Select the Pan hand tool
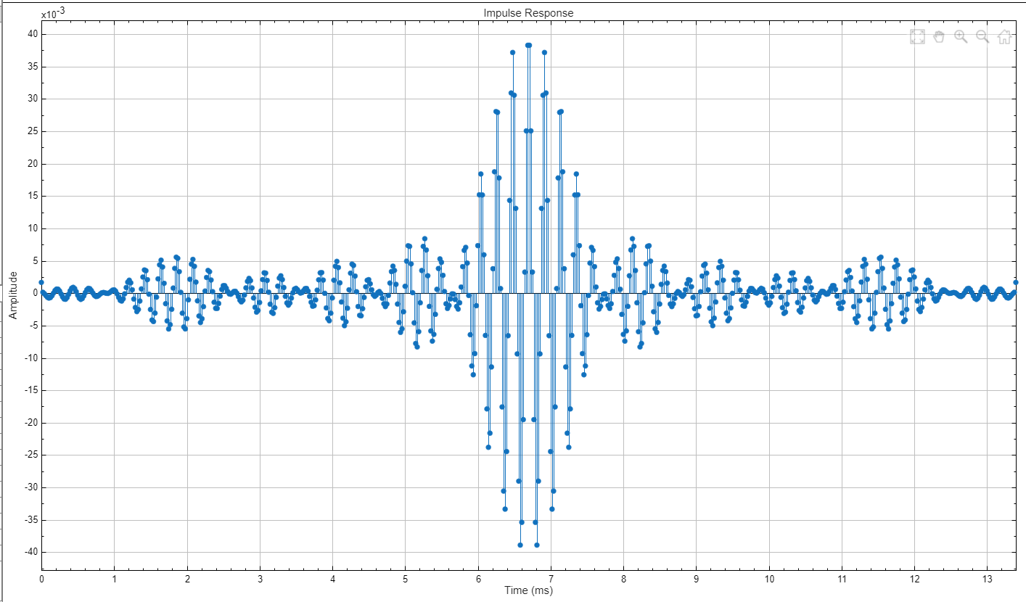1026x602 pixels. tap(939, 37)
